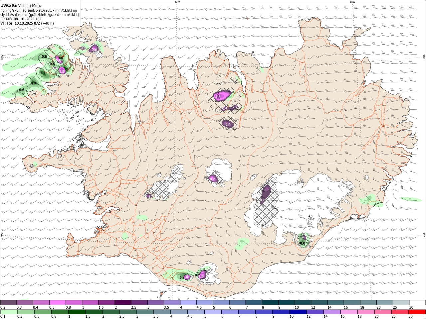Click the dark mauve swatch labelled 0.2
The image size is (426, 319).
(x=9, y=302)
